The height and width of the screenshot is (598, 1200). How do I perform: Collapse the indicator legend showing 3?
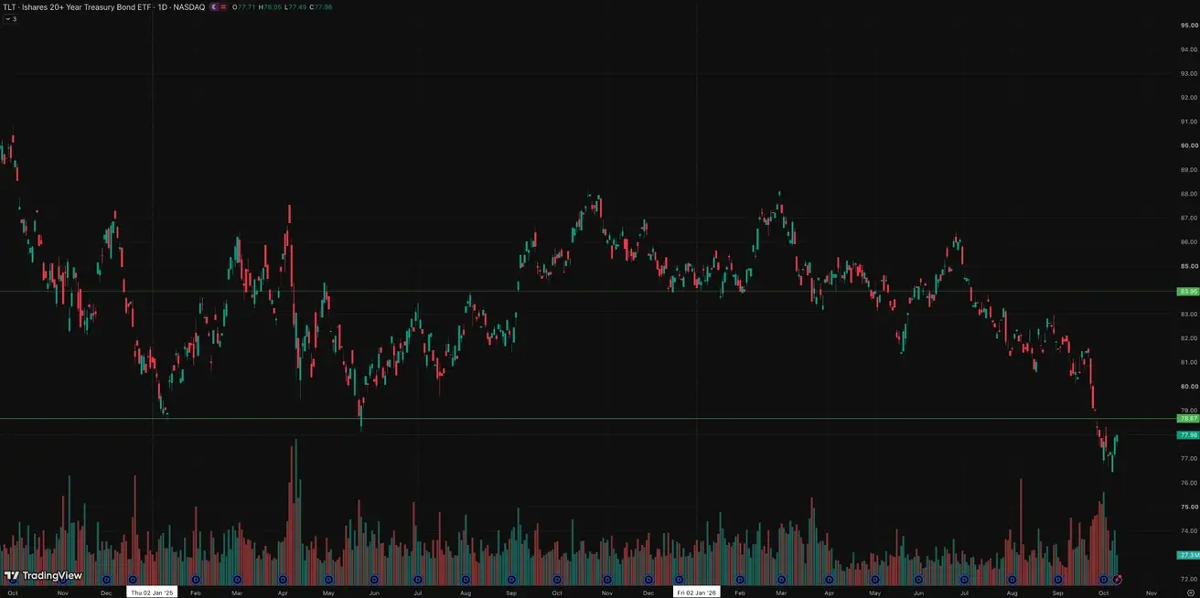10,18
